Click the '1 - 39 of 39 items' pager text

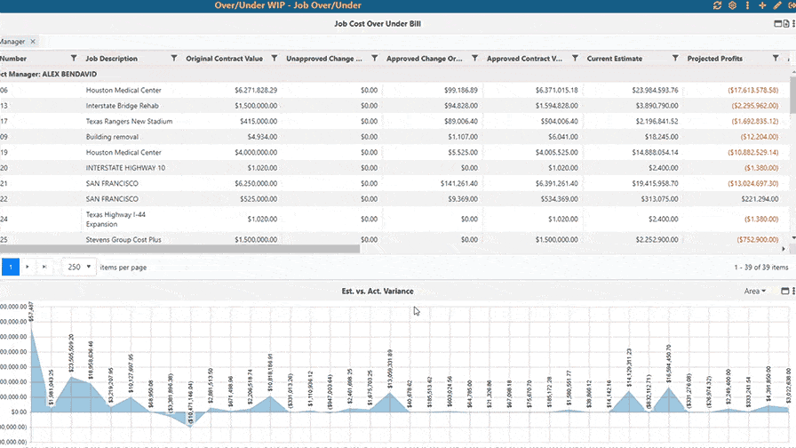761,268
